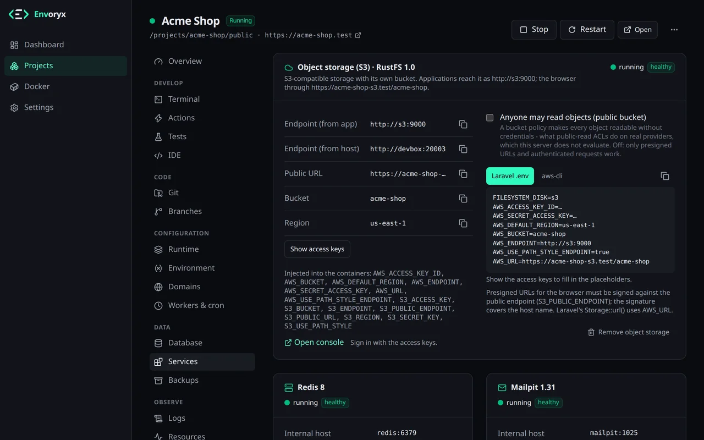Open the Backups page
Viewport: 704px width, 440px height.
click(202, 380)
